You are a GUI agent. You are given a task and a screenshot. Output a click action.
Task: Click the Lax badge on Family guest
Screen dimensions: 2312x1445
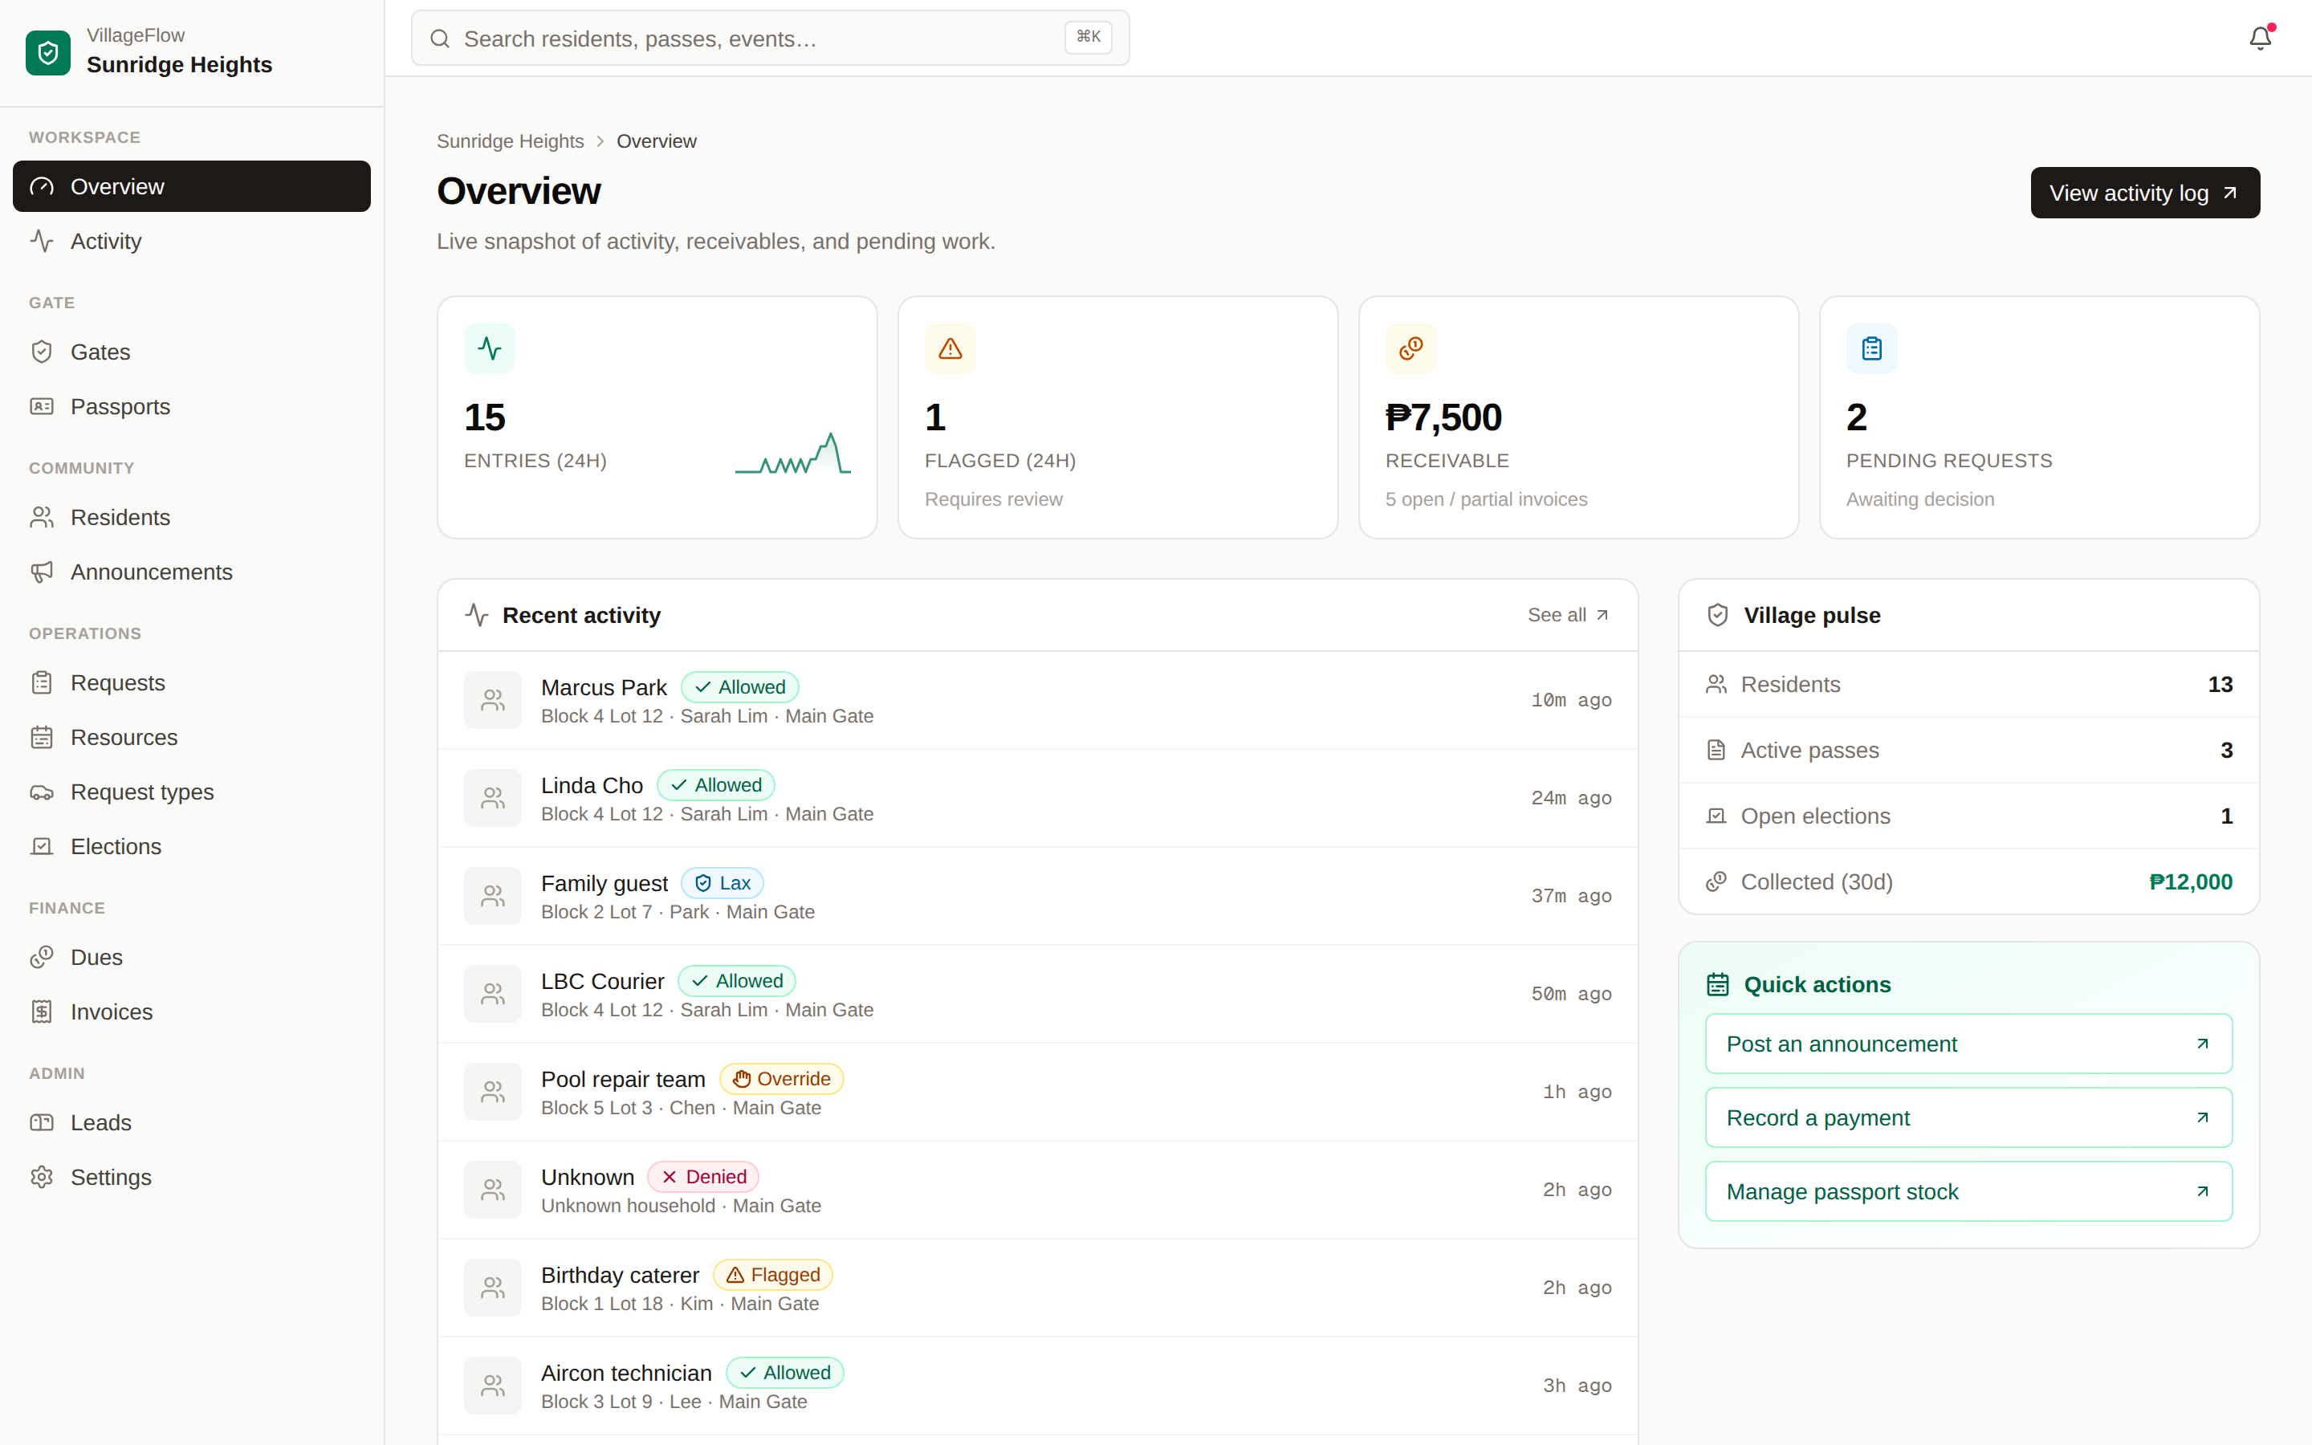pyautogui.click(x=722, y=883)
